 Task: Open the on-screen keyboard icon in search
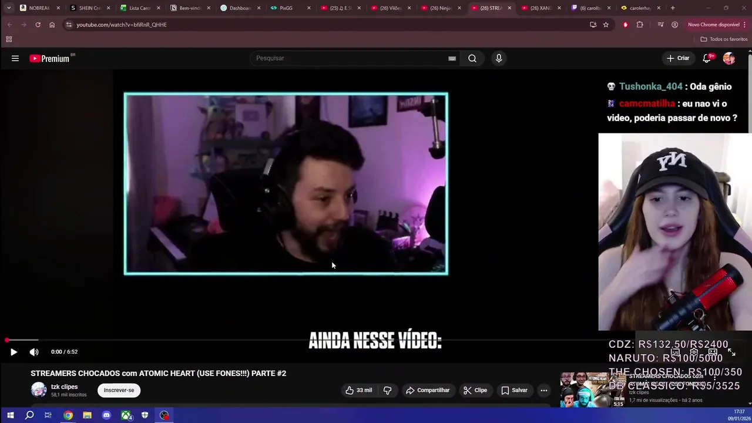tap(452, 58)
